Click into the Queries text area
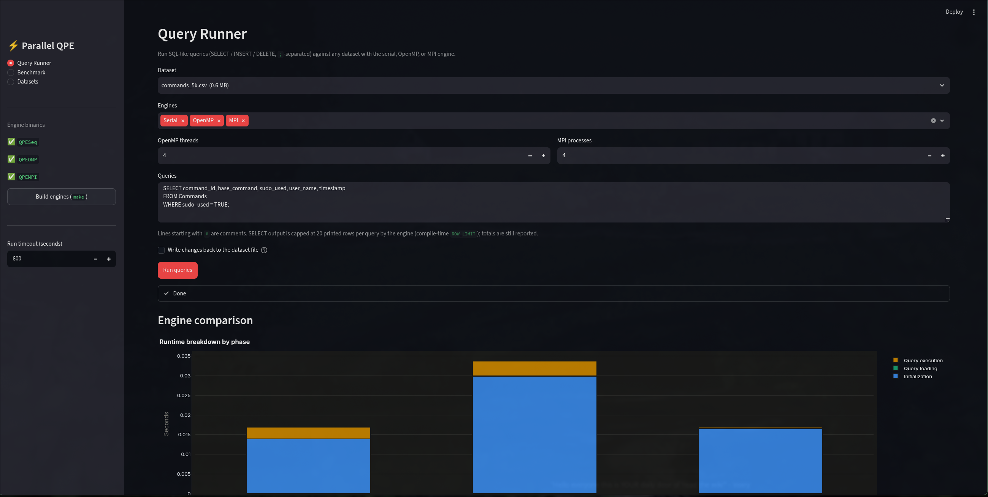Image resolution: width=988 pixels, height=497 pixels. (553, 202)
